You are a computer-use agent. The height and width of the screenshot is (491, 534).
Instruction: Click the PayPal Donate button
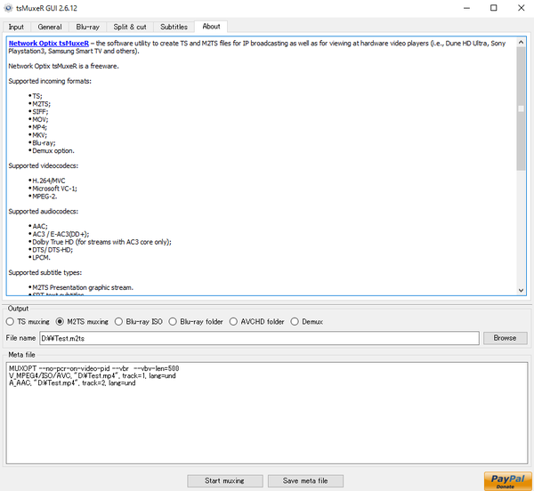pos(508,481)
